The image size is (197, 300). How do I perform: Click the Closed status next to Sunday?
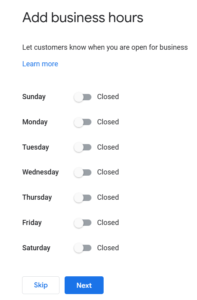tap(108, 97)
